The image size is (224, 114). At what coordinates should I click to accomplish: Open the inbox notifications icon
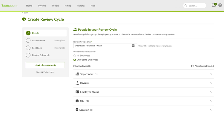(214, 5)
